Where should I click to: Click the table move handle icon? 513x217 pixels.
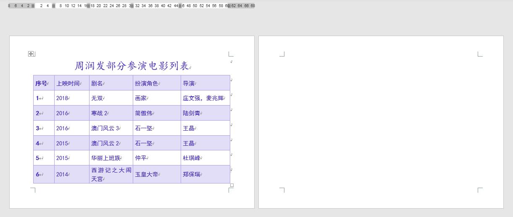(31, 54)
